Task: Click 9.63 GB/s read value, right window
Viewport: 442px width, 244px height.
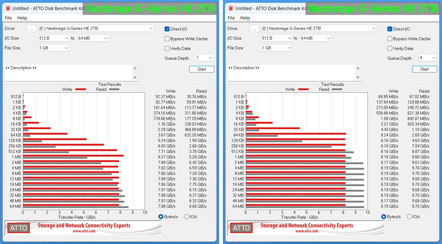Action: pos(421,162)
